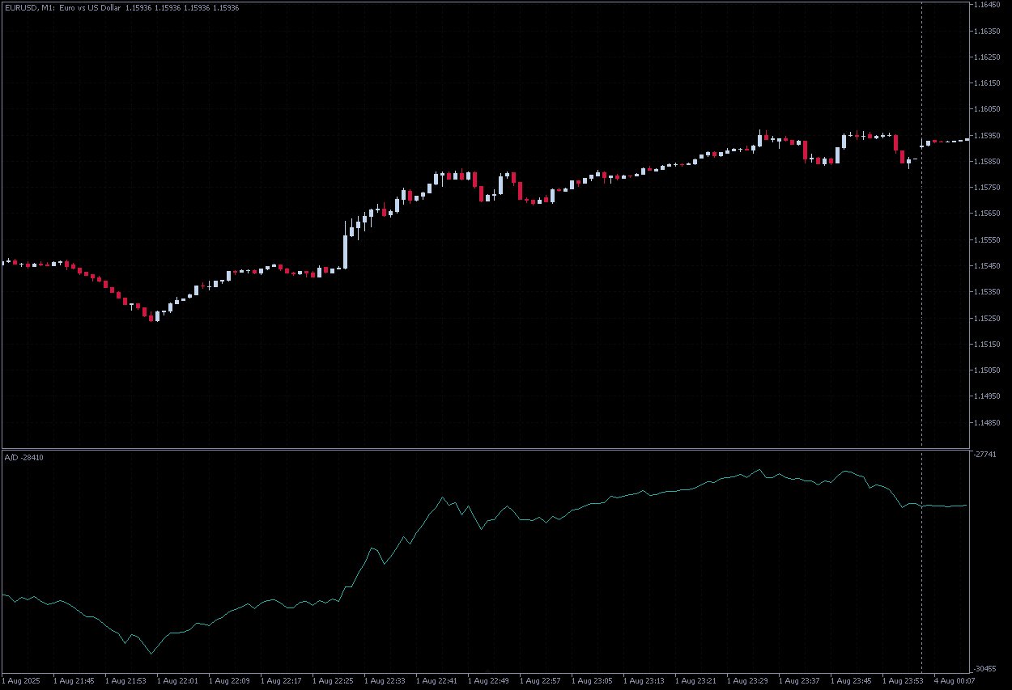Screen dimensions: 1012x690
Task: Select the tall bullish candle near 22:25
Action: coord(346,251)
